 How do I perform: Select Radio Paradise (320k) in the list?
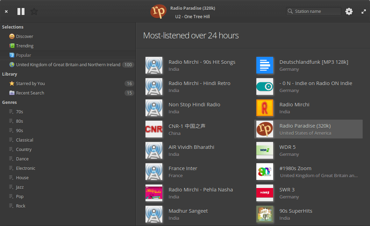(308, 129)
